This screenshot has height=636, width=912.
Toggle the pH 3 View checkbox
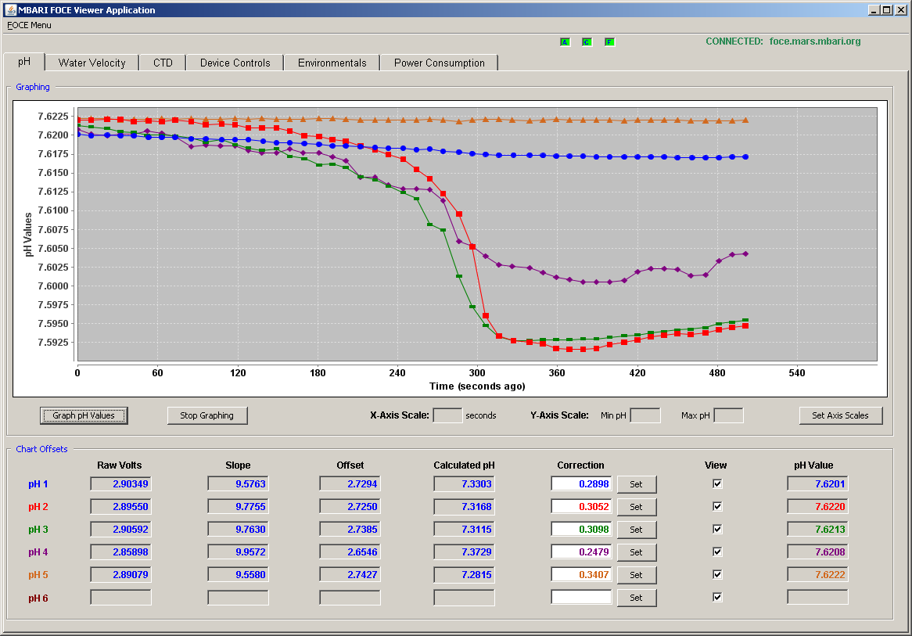tap(717, 529)
